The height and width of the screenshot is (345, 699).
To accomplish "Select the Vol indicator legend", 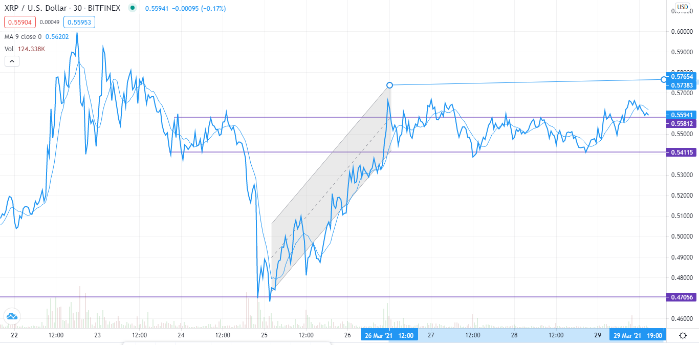I will pos(26,49).
